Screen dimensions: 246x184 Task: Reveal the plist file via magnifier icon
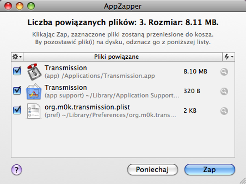pyautogui.click(x=224, y=111)
